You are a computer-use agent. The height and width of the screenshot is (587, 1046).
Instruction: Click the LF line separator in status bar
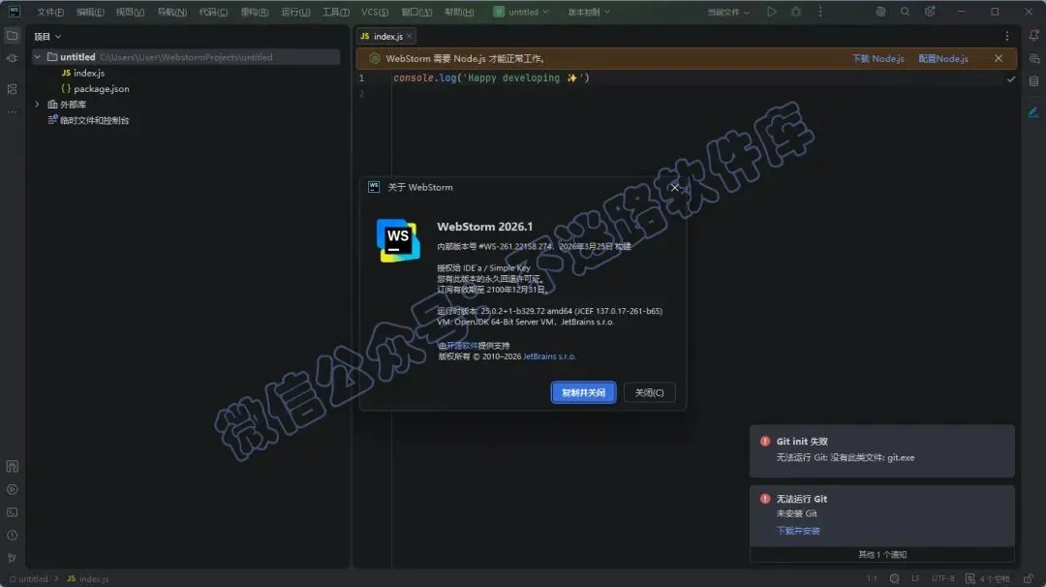pos(915,578)
